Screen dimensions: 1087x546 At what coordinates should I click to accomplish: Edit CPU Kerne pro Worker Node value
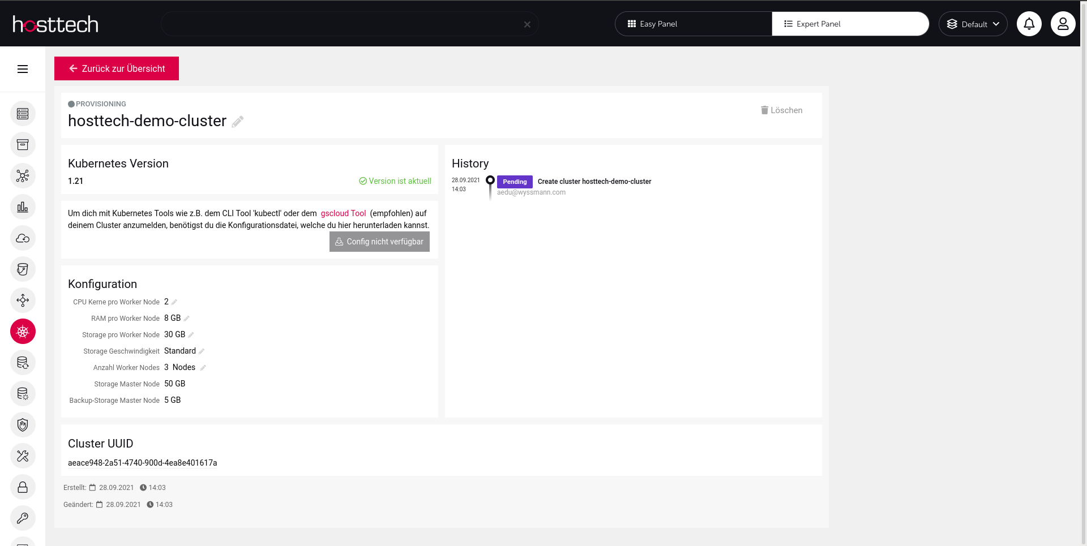174,302
